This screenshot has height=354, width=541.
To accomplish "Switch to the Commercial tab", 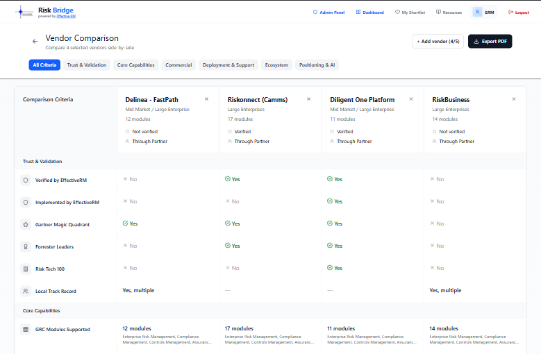I will coord(178,65).
